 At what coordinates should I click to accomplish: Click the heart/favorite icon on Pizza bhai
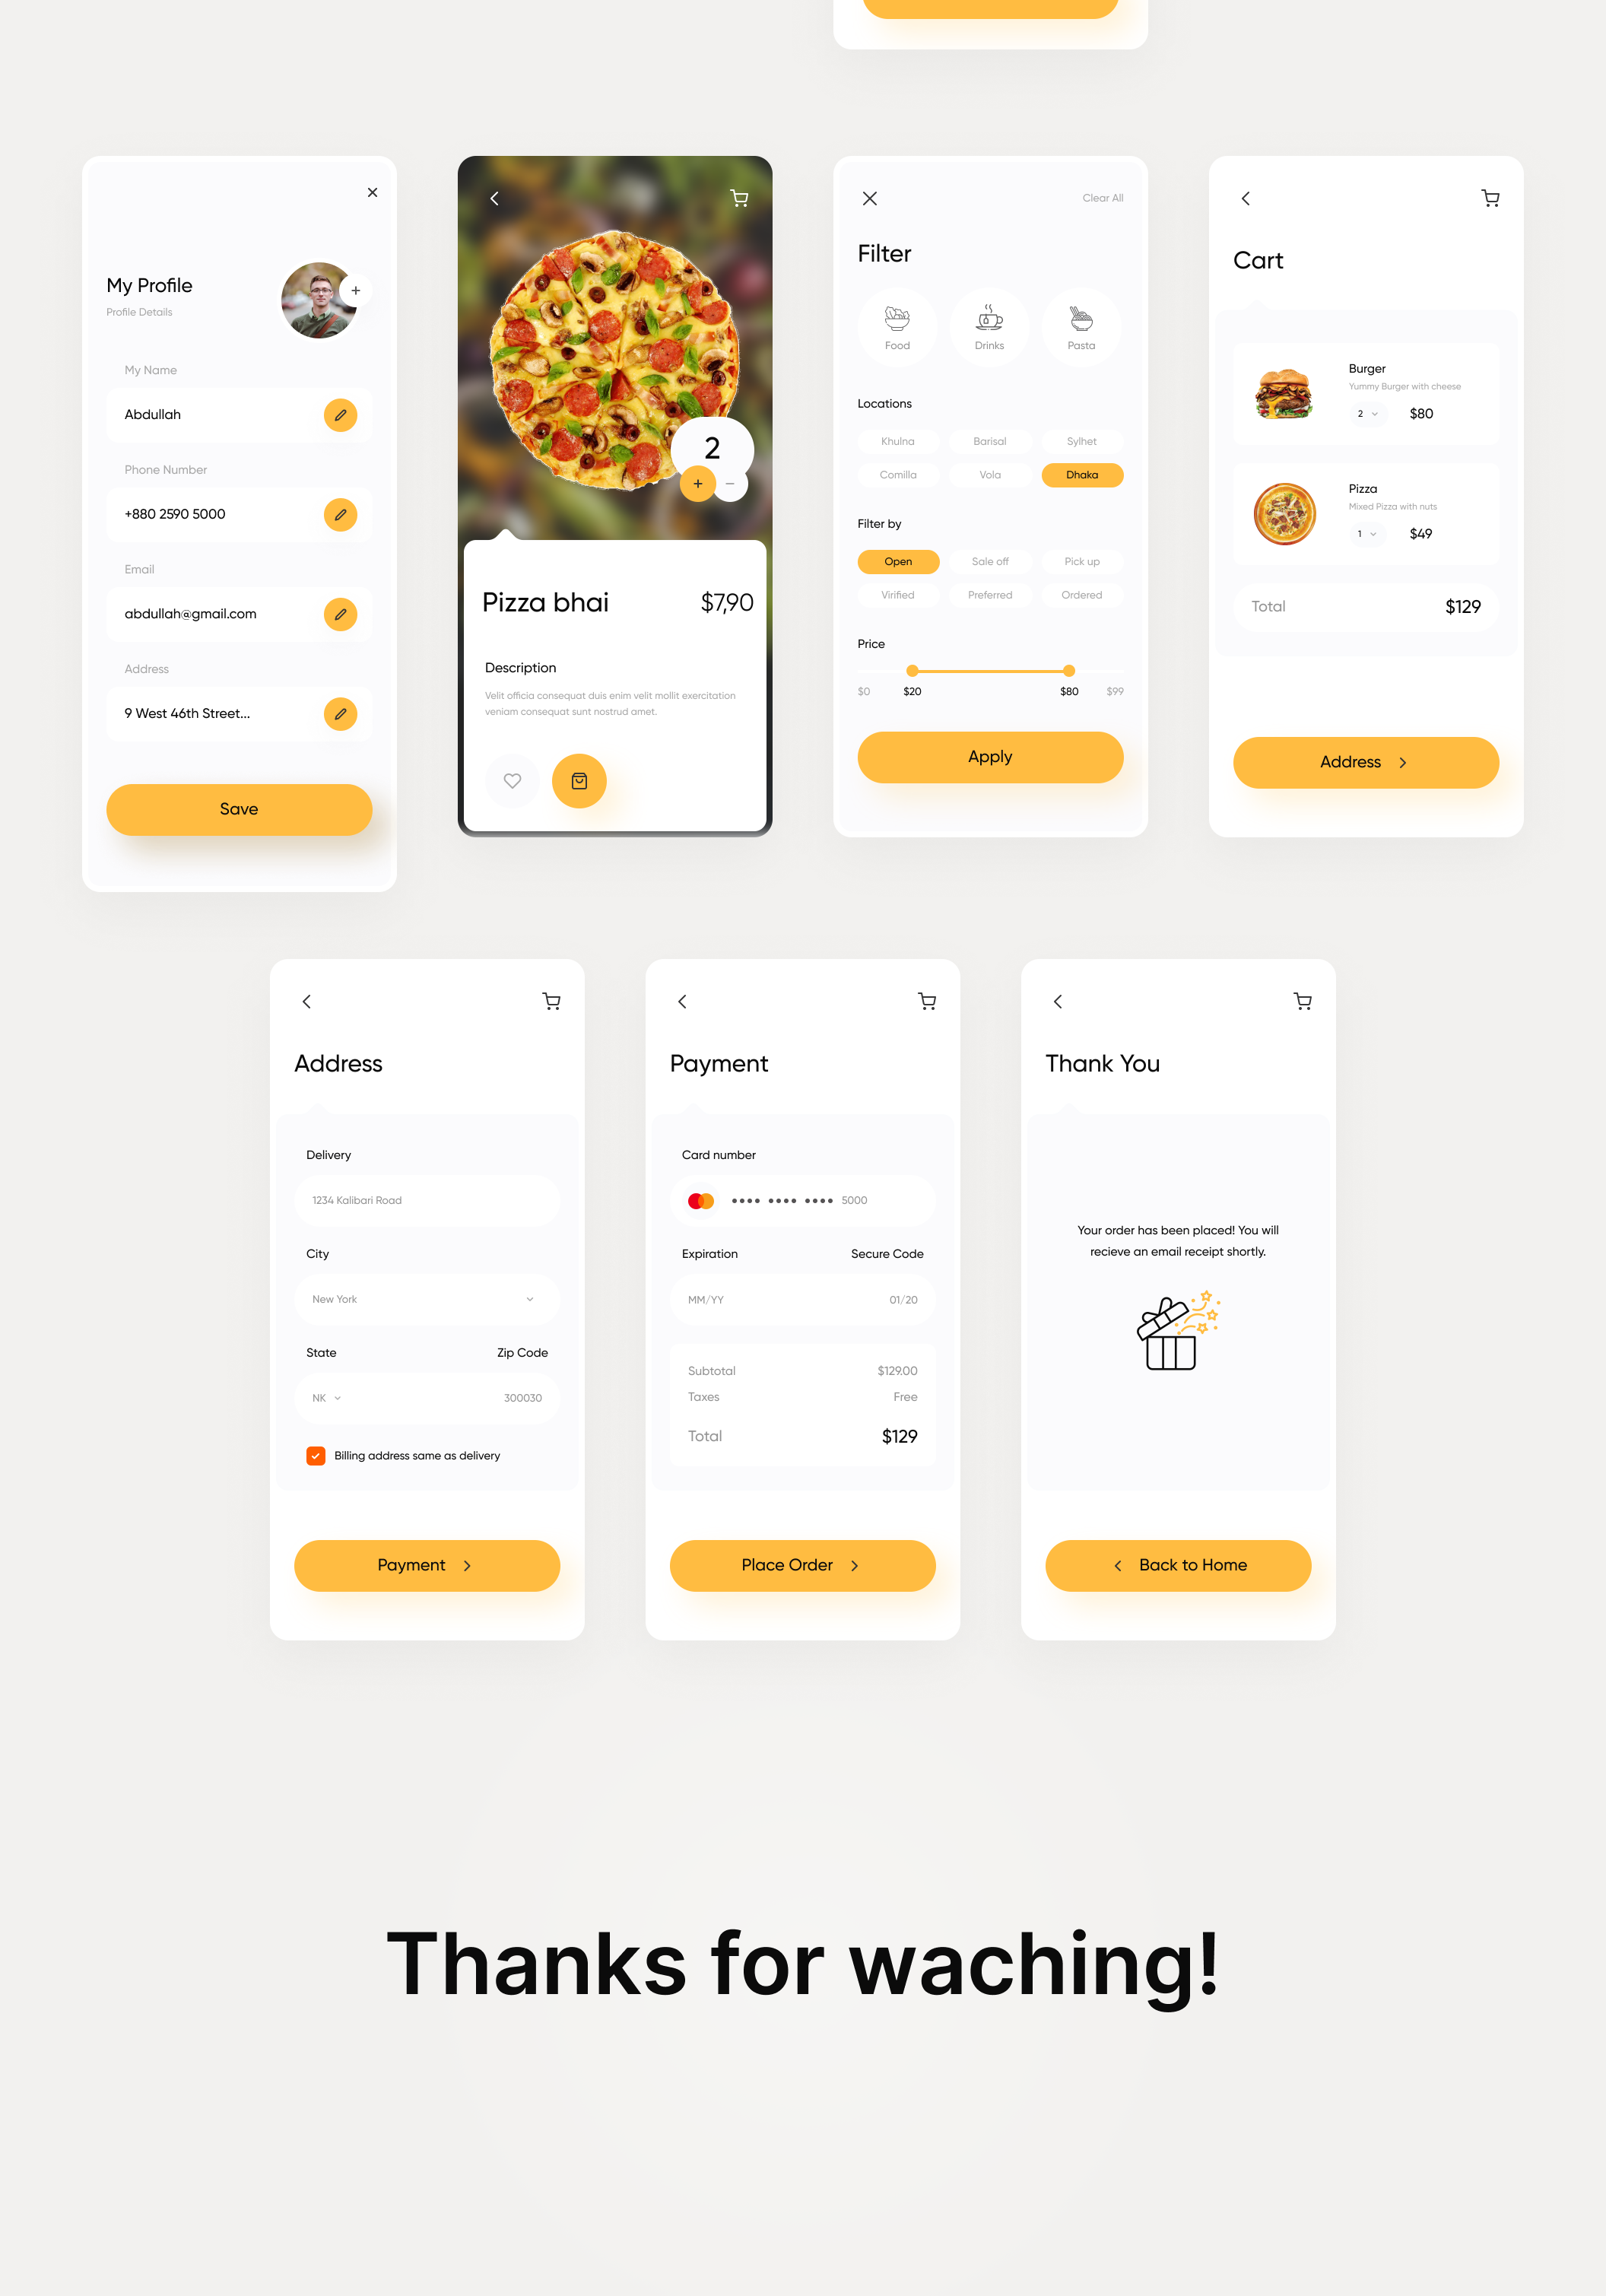513,780
